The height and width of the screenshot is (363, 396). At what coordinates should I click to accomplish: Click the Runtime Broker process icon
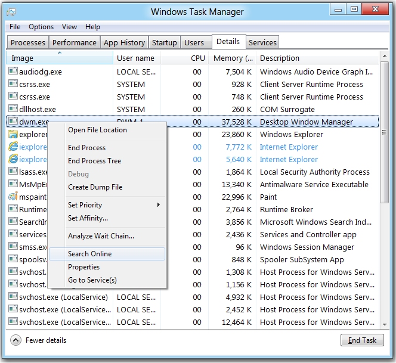[13, 209]
